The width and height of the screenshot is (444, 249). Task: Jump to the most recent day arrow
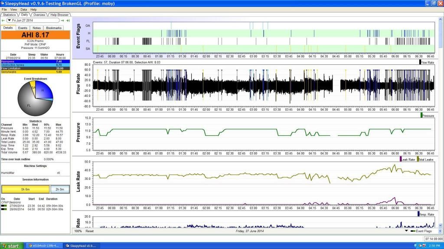pyautogui.click(x=68, y=20)
